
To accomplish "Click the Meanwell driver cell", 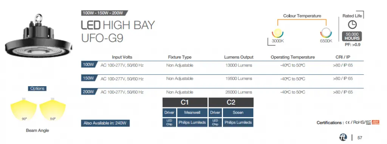I will 192,113.
